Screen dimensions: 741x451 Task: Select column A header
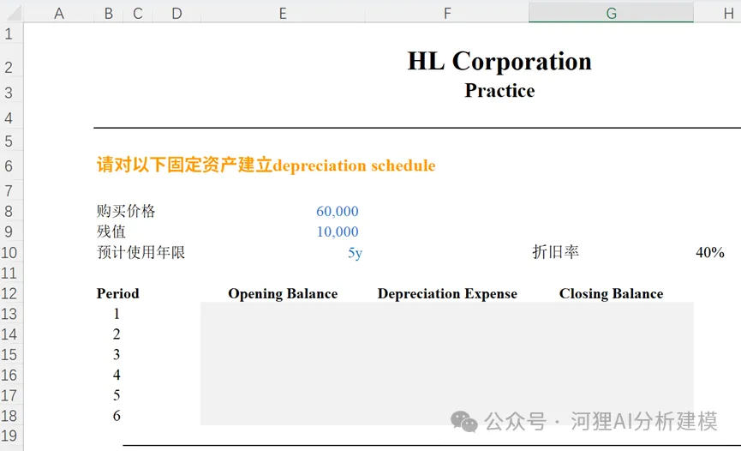[x=58, y=13]
